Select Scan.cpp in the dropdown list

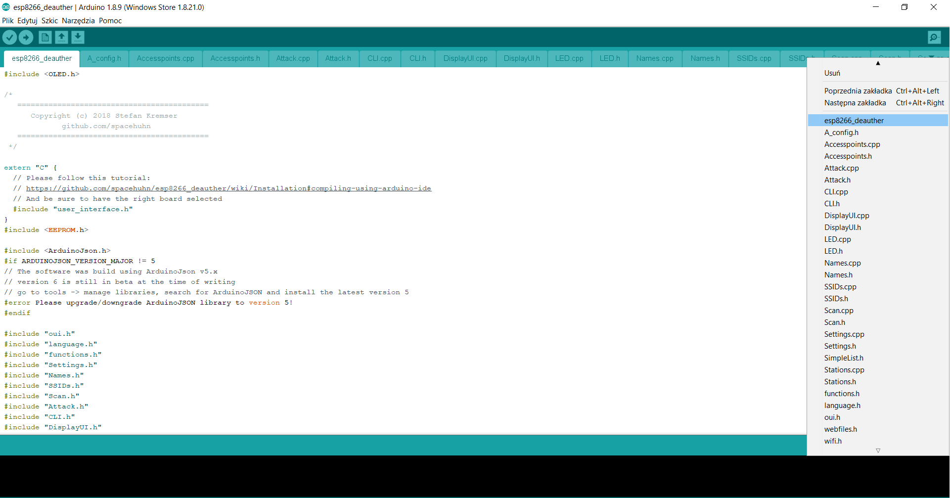pos(878,311)
